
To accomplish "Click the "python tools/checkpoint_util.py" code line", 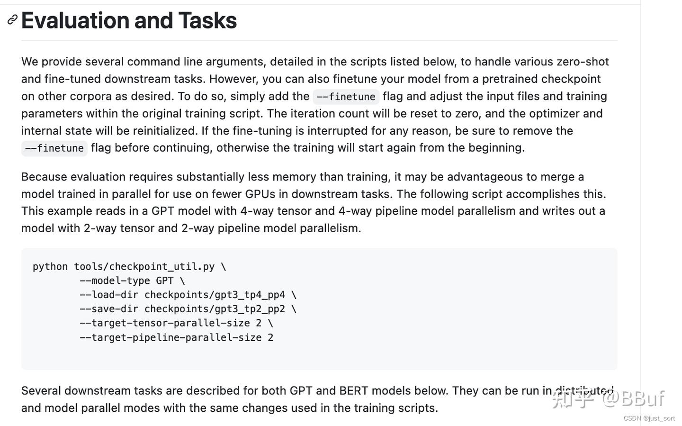I will pyautogui.click(x=129, y=267).
